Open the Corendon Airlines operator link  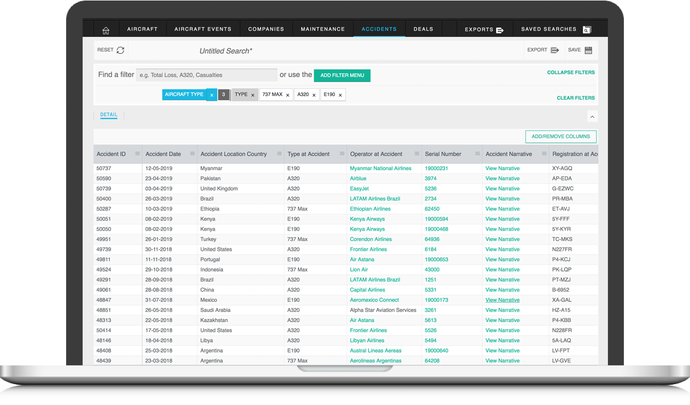pos(371,239)
